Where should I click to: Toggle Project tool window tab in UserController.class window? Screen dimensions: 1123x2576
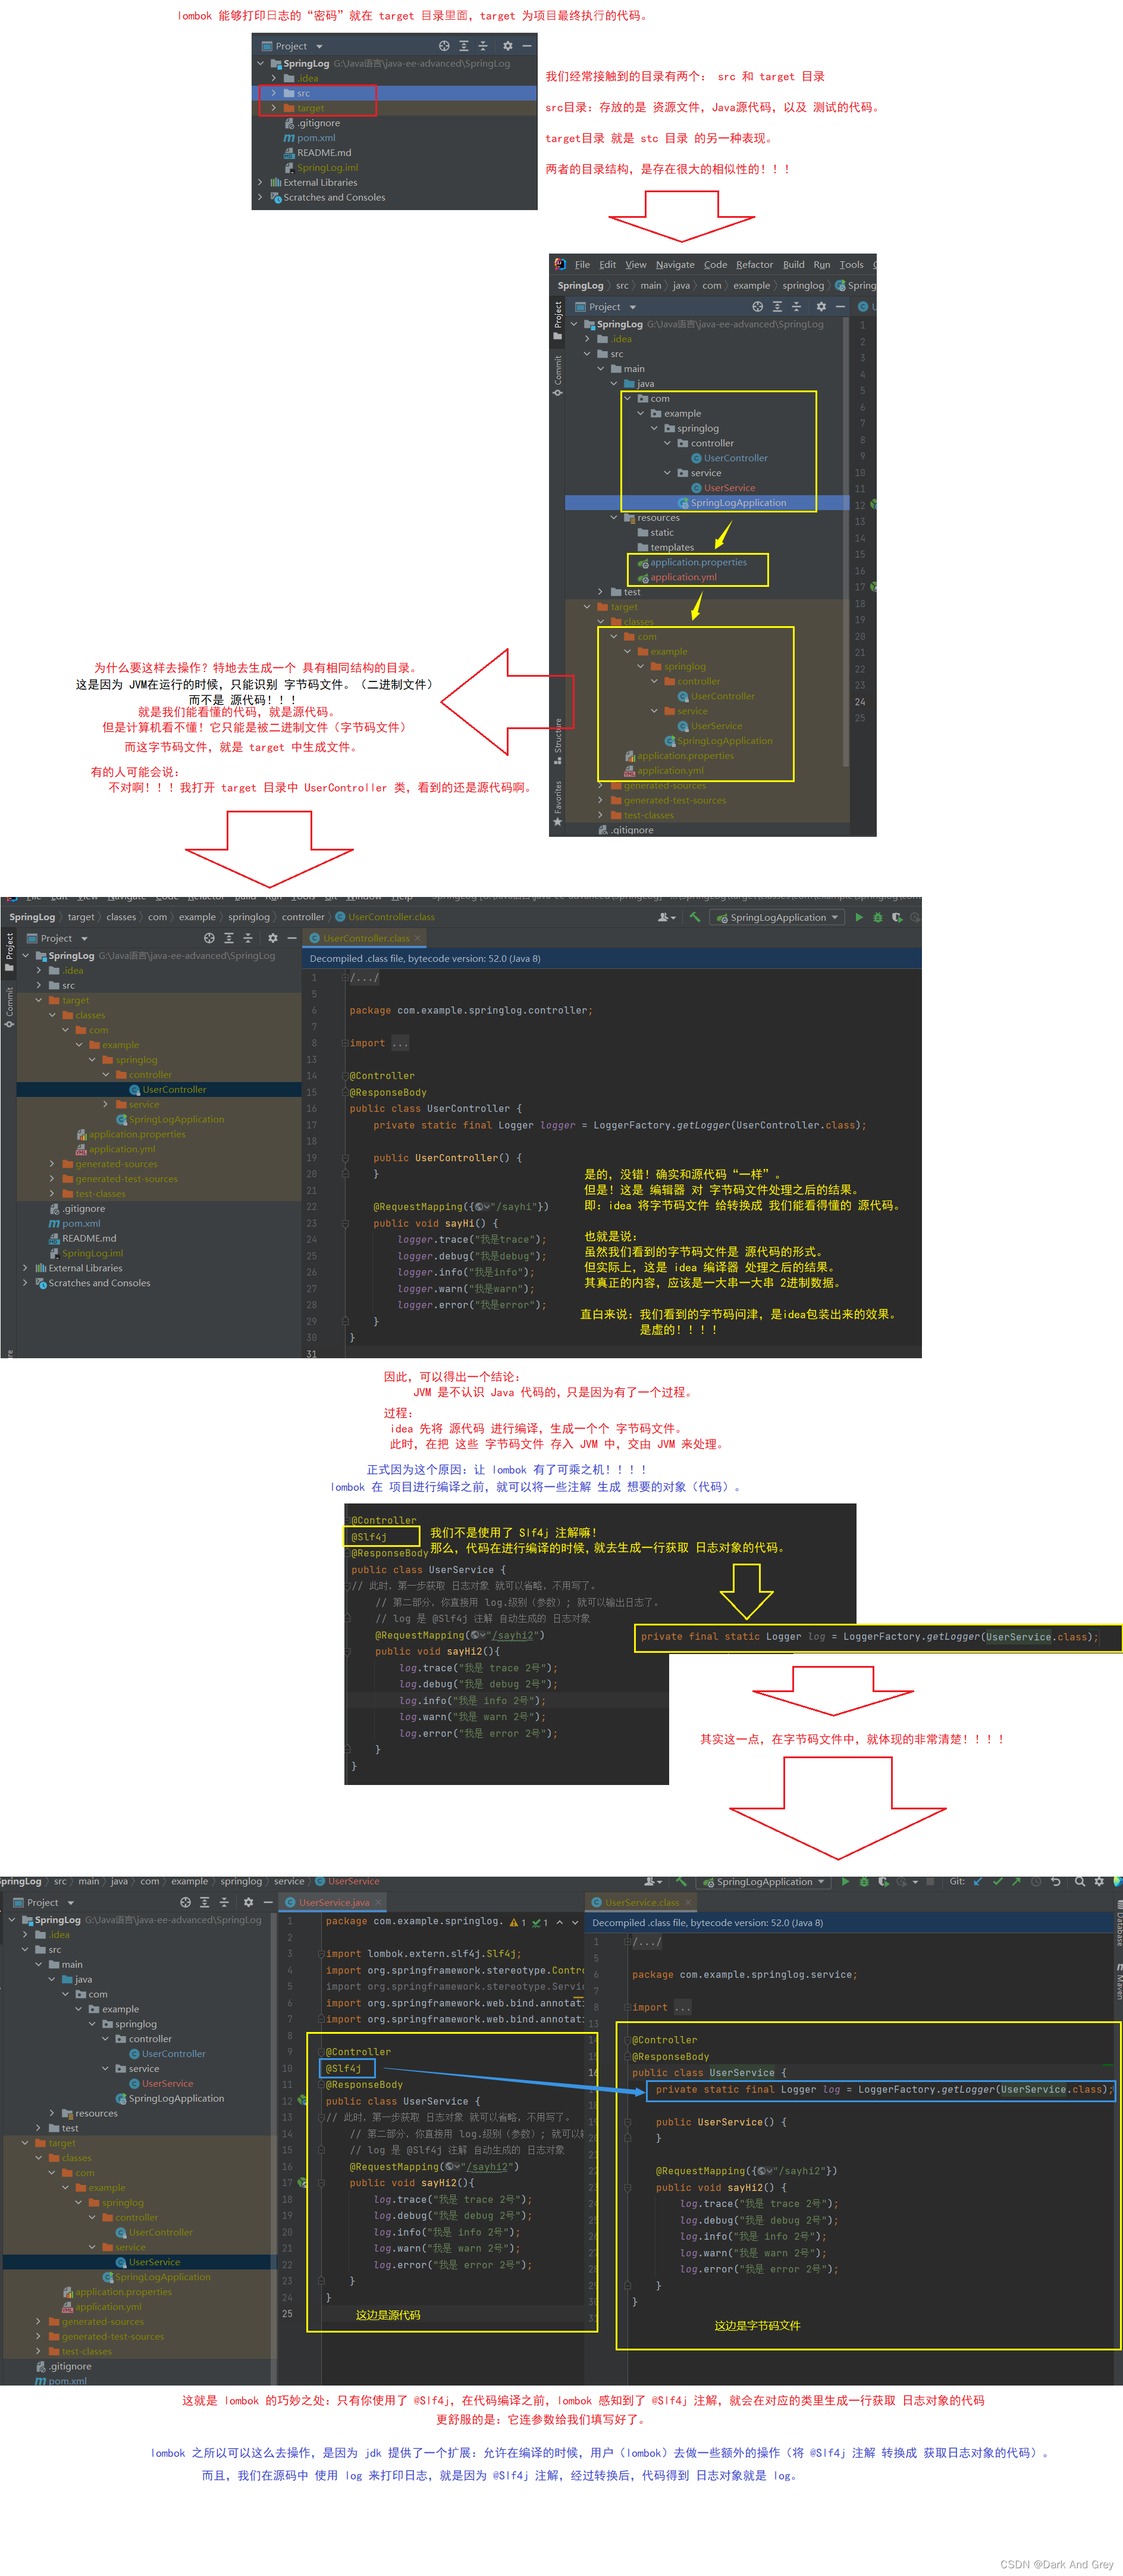coord(9,952)
